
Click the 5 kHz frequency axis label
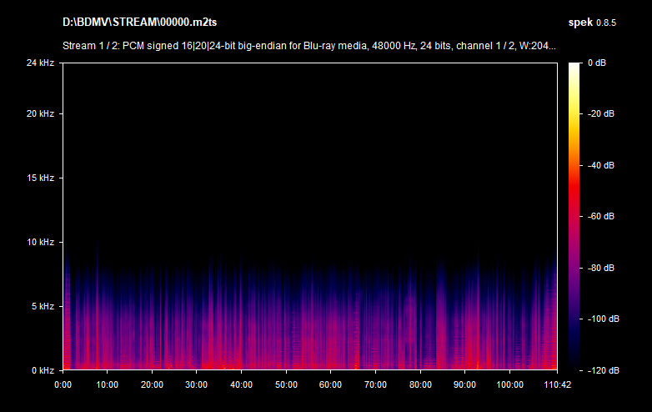[43, 306]
